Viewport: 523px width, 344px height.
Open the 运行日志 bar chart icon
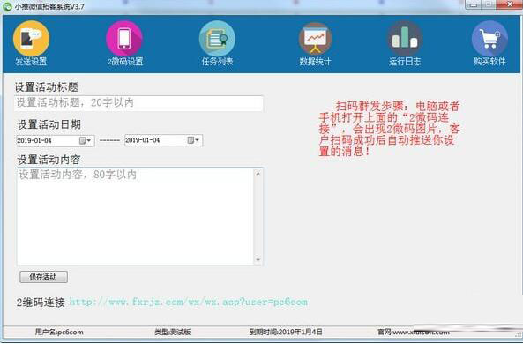pos(405,39)
